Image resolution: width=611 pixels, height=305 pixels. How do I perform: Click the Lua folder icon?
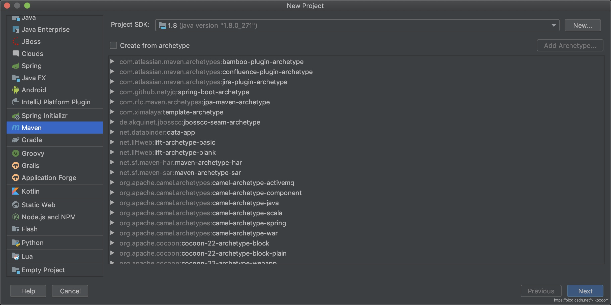tap(16, 256)
